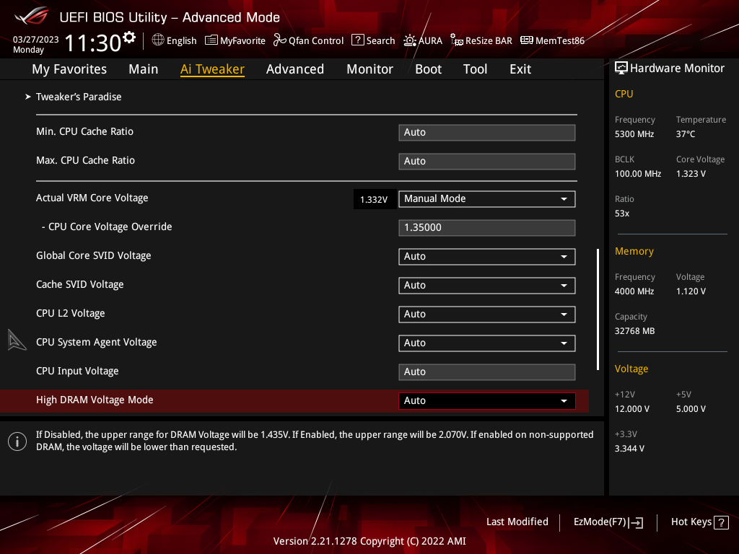Open Qfan Control fan icon
Image resolution: width=739 pixels, height=554 pixels.
coord(280,40)
